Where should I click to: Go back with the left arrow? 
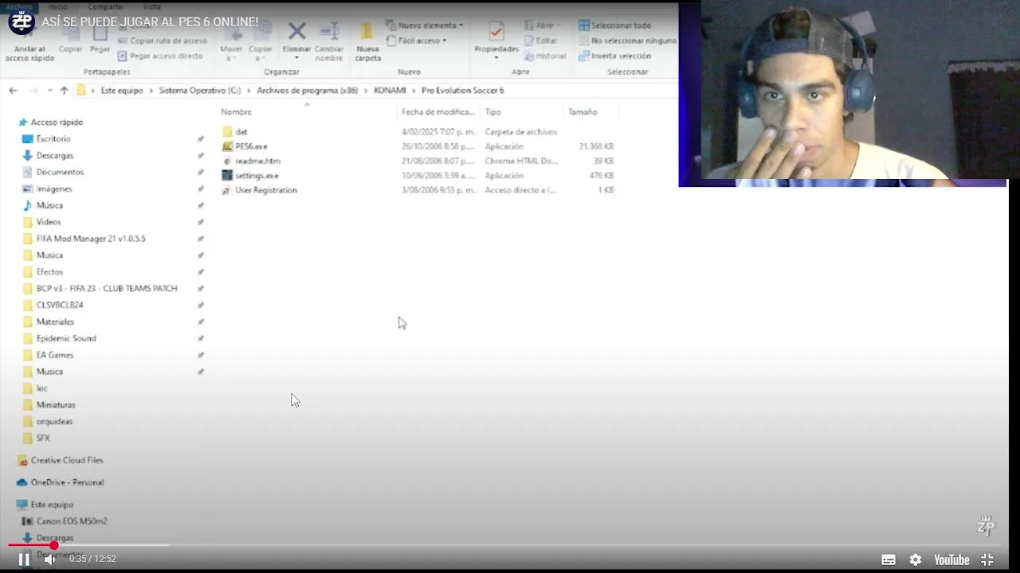(x=13, y=91)
